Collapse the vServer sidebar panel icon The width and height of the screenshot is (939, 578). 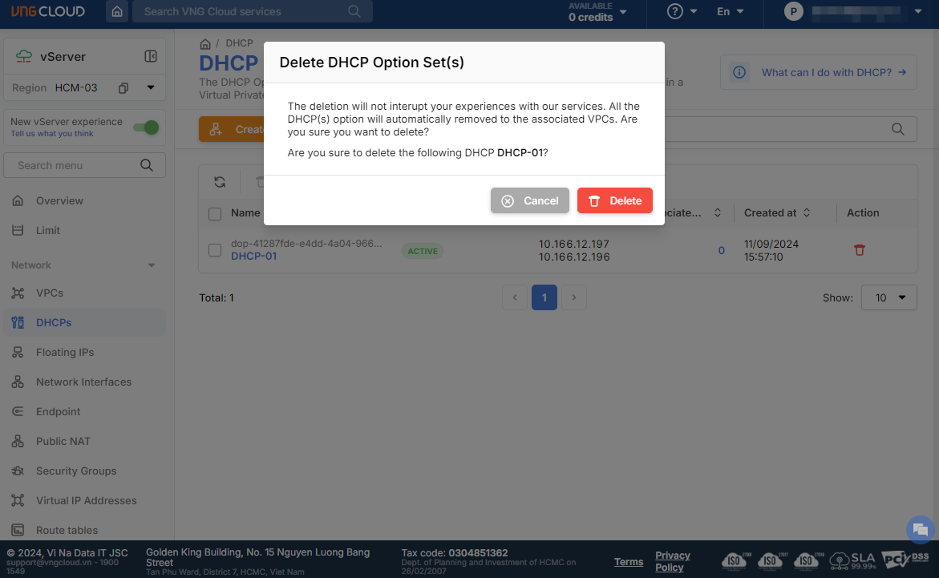pos(150,56)
